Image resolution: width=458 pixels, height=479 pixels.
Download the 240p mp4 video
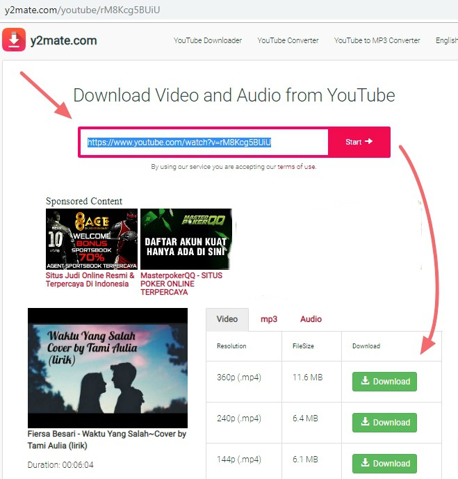click(x=384, y=423)
